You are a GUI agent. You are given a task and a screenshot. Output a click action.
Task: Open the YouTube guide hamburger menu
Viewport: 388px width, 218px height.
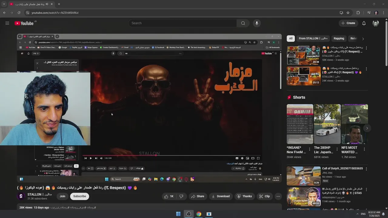tap(7, 23)
